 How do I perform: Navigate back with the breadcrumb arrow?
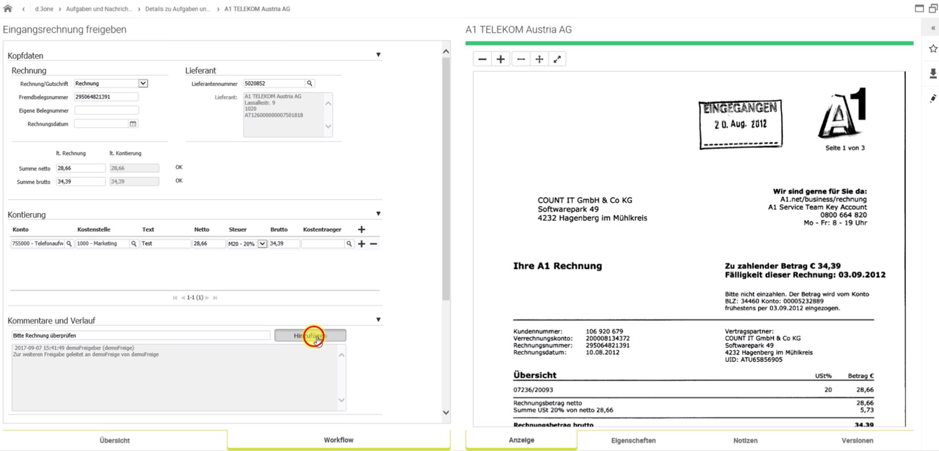click(24, 9)
